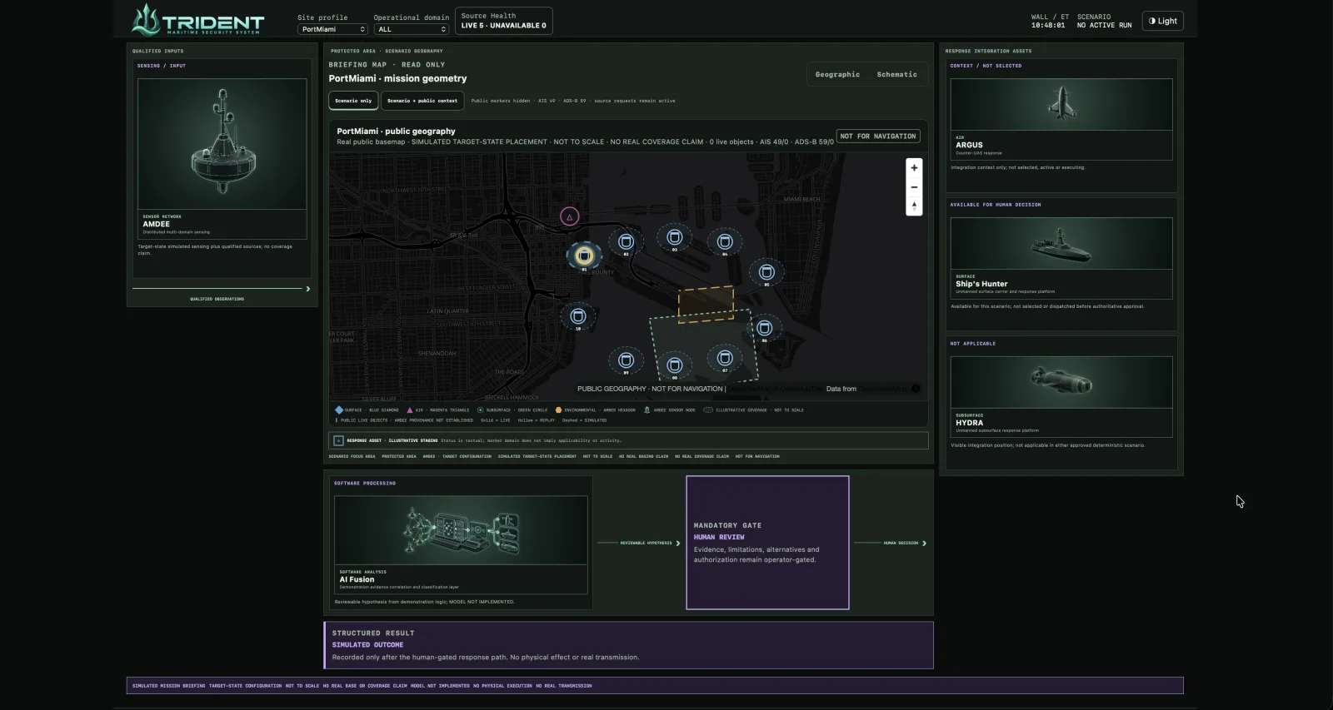Open map attribution info icon
The height and width of the screenshot is (710, 1333).
click(916, 389)
